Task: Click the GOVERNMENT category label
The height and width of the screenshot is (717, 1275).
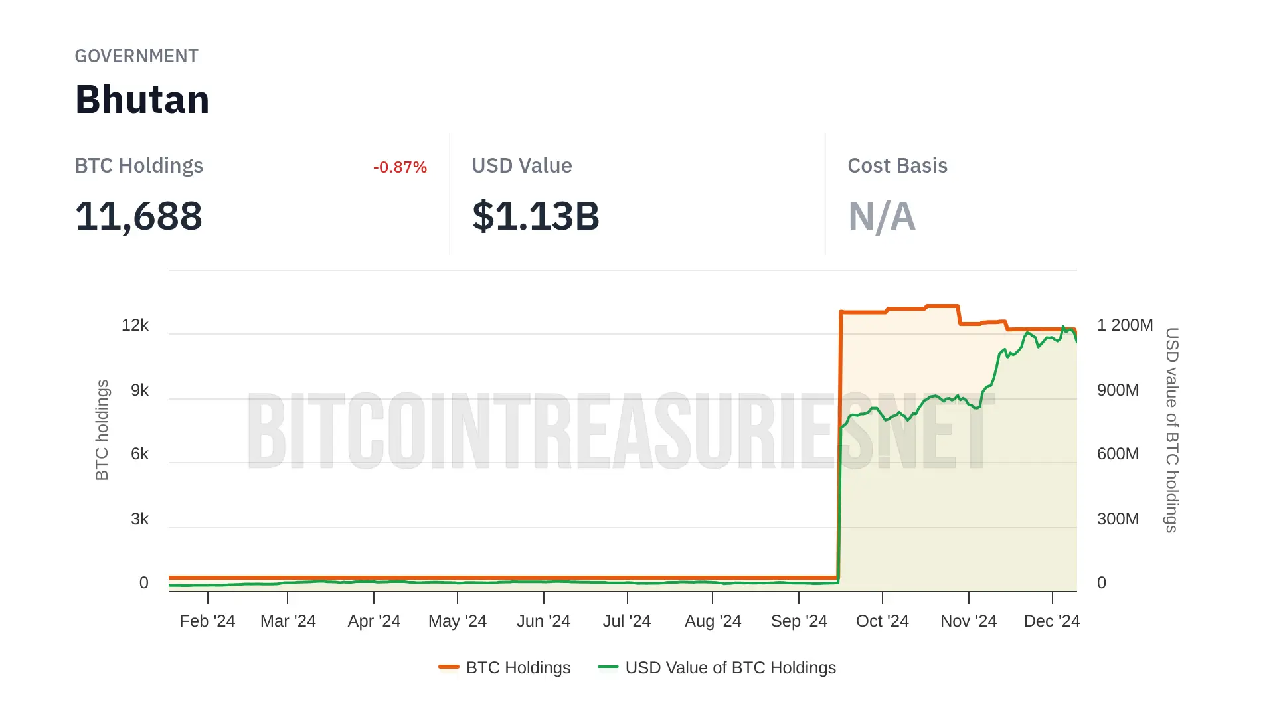Action: (x=136, y=56)
